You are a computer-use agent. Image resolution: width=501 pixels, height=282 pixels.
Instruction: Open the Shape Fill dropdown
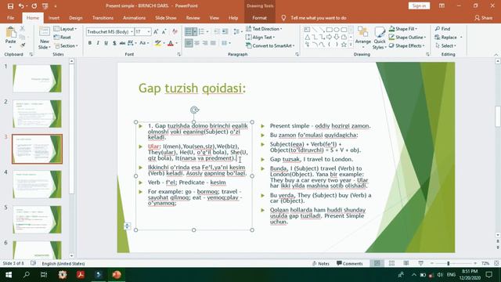(x=403, y=29)
